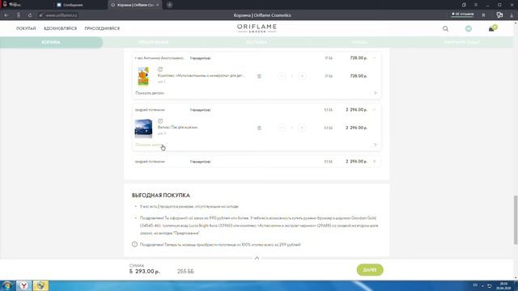Viewport: 518px width, 291px height.
Task: Click the clock icon above the multivitamin complex
Action: tap(160, 70)
